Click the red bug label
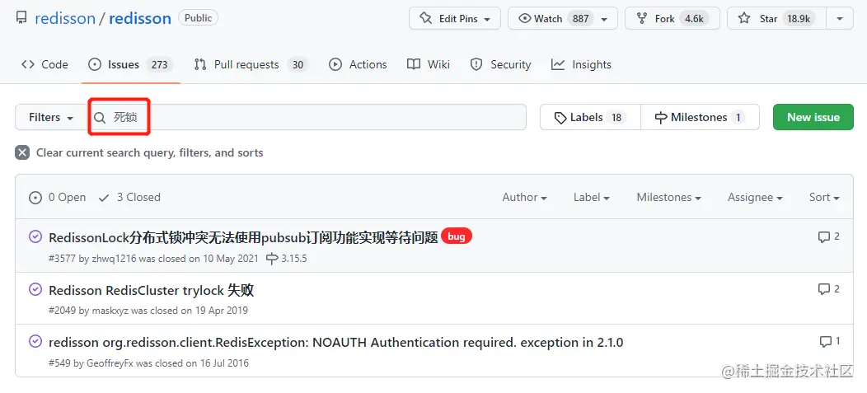 (457, 236)
